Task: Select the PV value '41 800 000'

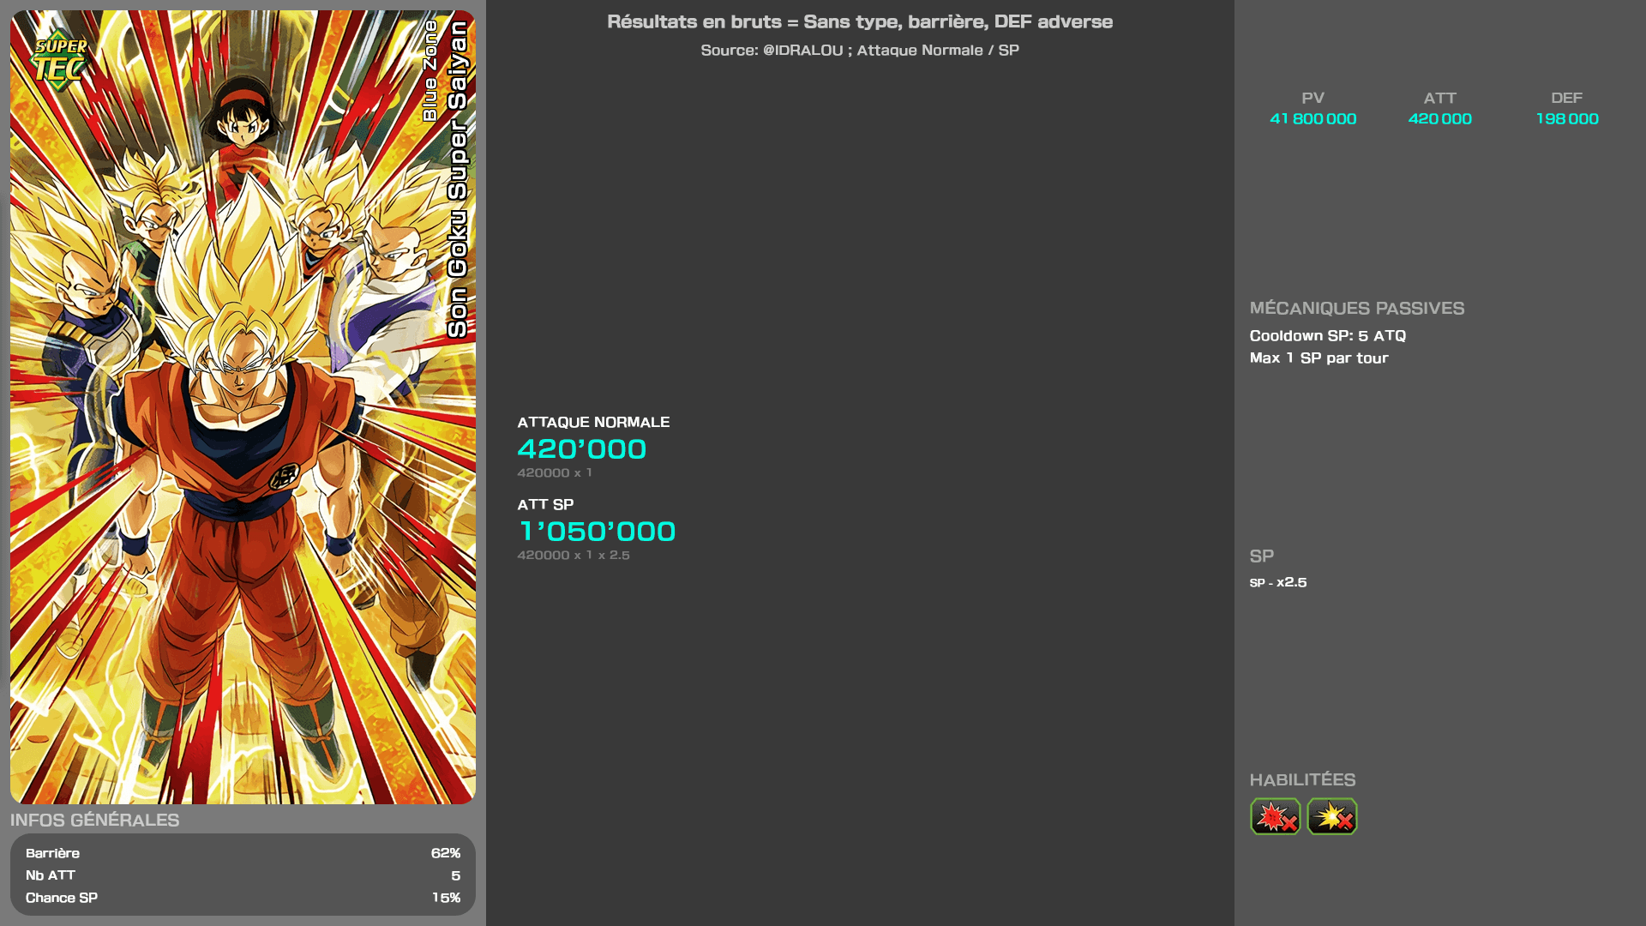Action: click(1313, 119)
